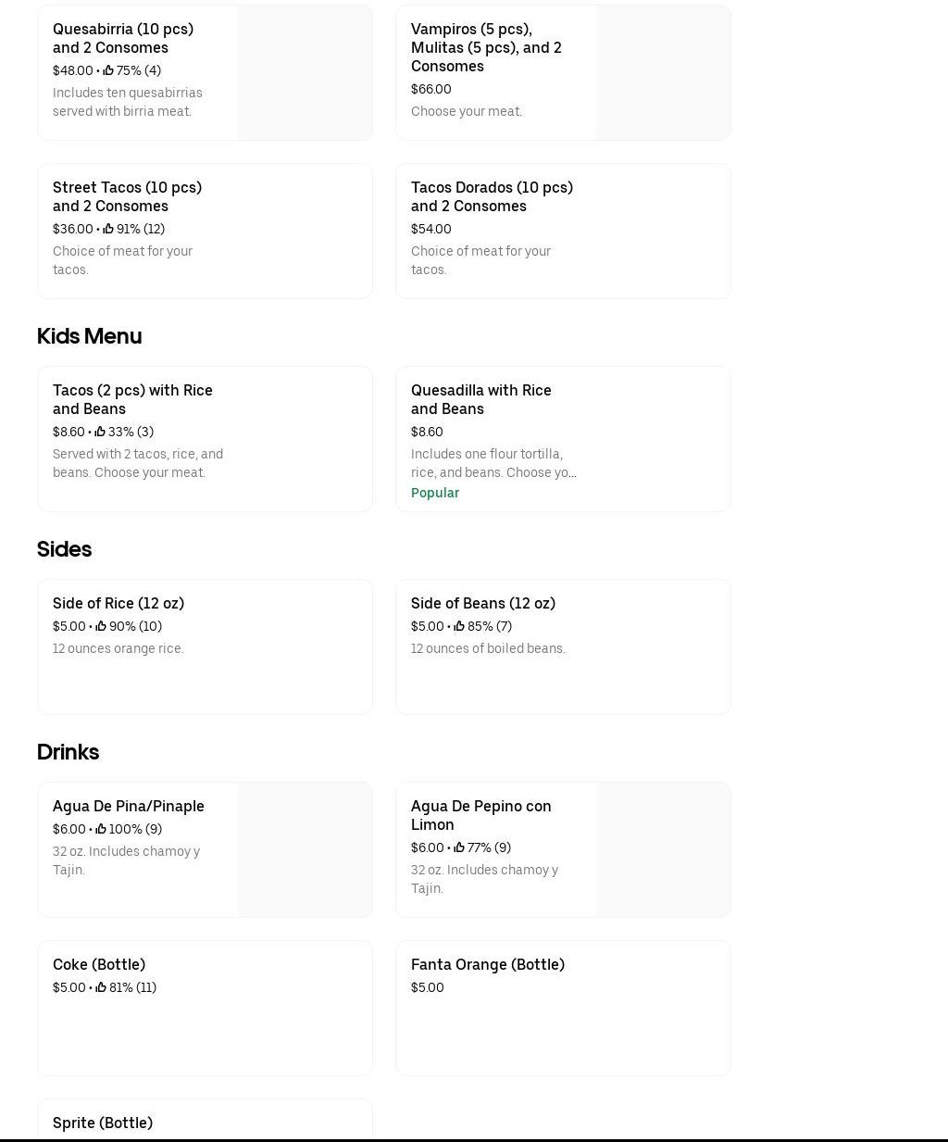This screenshot has height=1142, width=948.
Task: Click the Popular tag on Quesadilla item
Action: click(435, 493)
